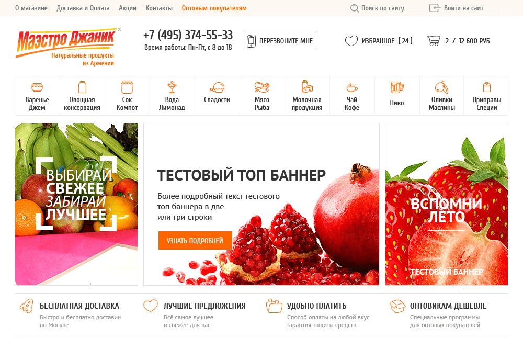This screenshot has width=523, height=349.
Task: Select the Сок Компот jar icon
Action: [127, 87]
